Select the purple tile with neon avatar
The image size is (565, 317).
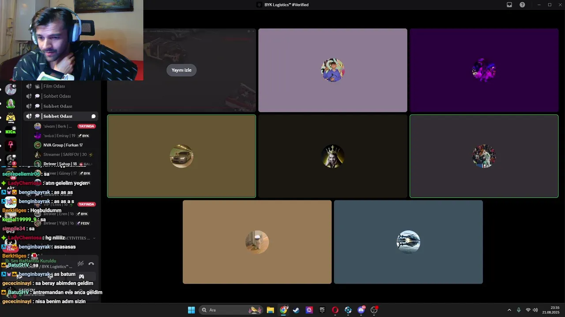click(x=484, y=70)
